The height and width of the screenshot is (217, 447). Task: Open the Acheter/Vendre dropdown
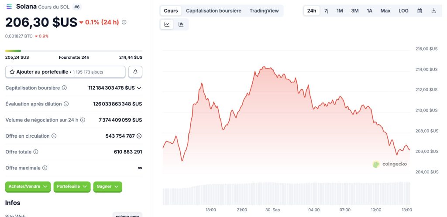tap(28, 186)
